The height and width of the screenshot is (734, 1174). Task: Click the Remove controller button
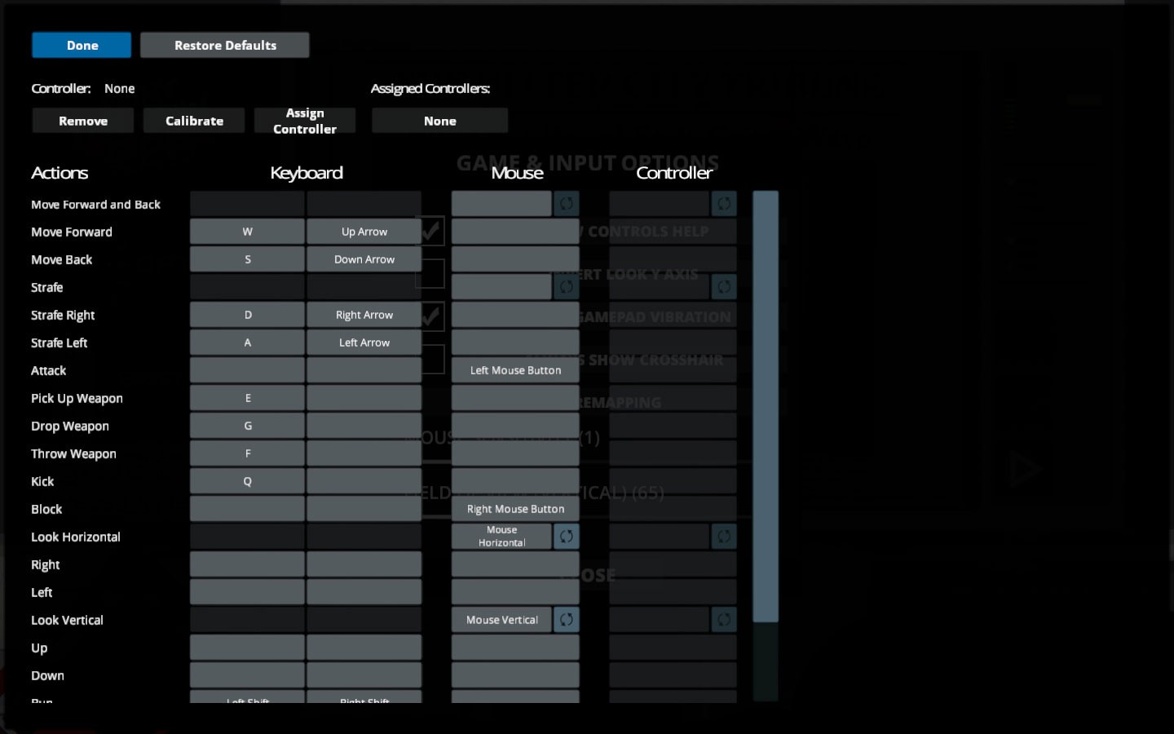click(83, 121)
